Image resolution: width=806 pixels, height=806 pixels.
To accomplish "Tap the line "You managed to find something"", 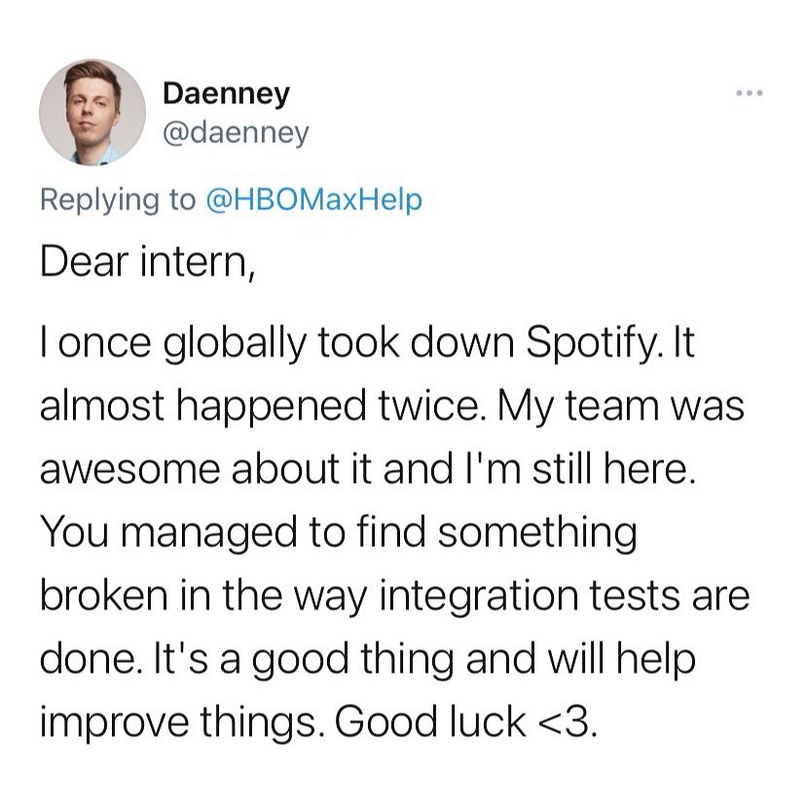I will click(338, 532).
